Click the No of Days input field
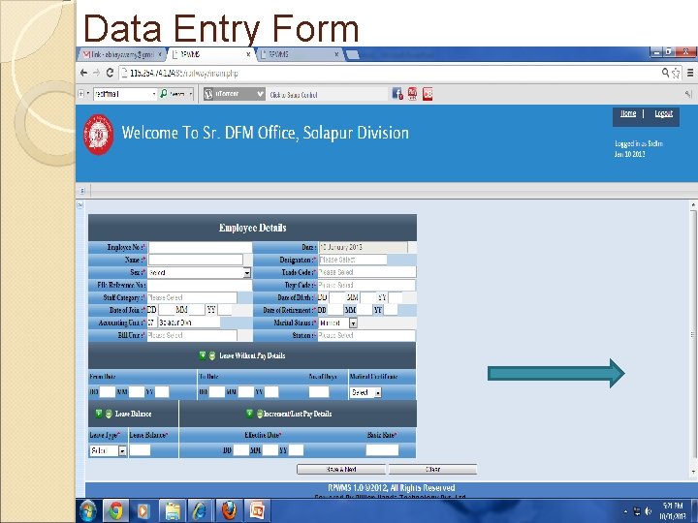This screenshot has height=523, width=698. pos(319,392)
